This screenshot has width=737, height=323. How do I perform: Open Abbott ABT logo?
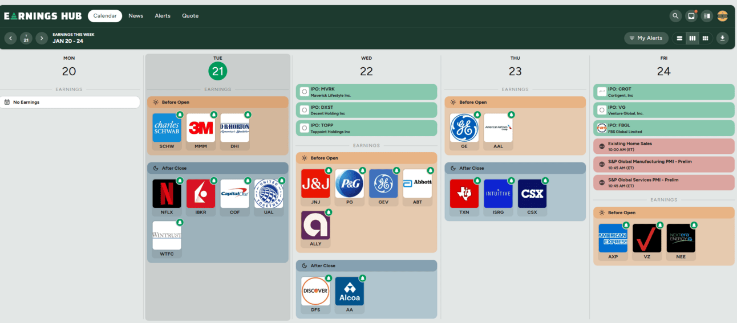coord(418,183)
